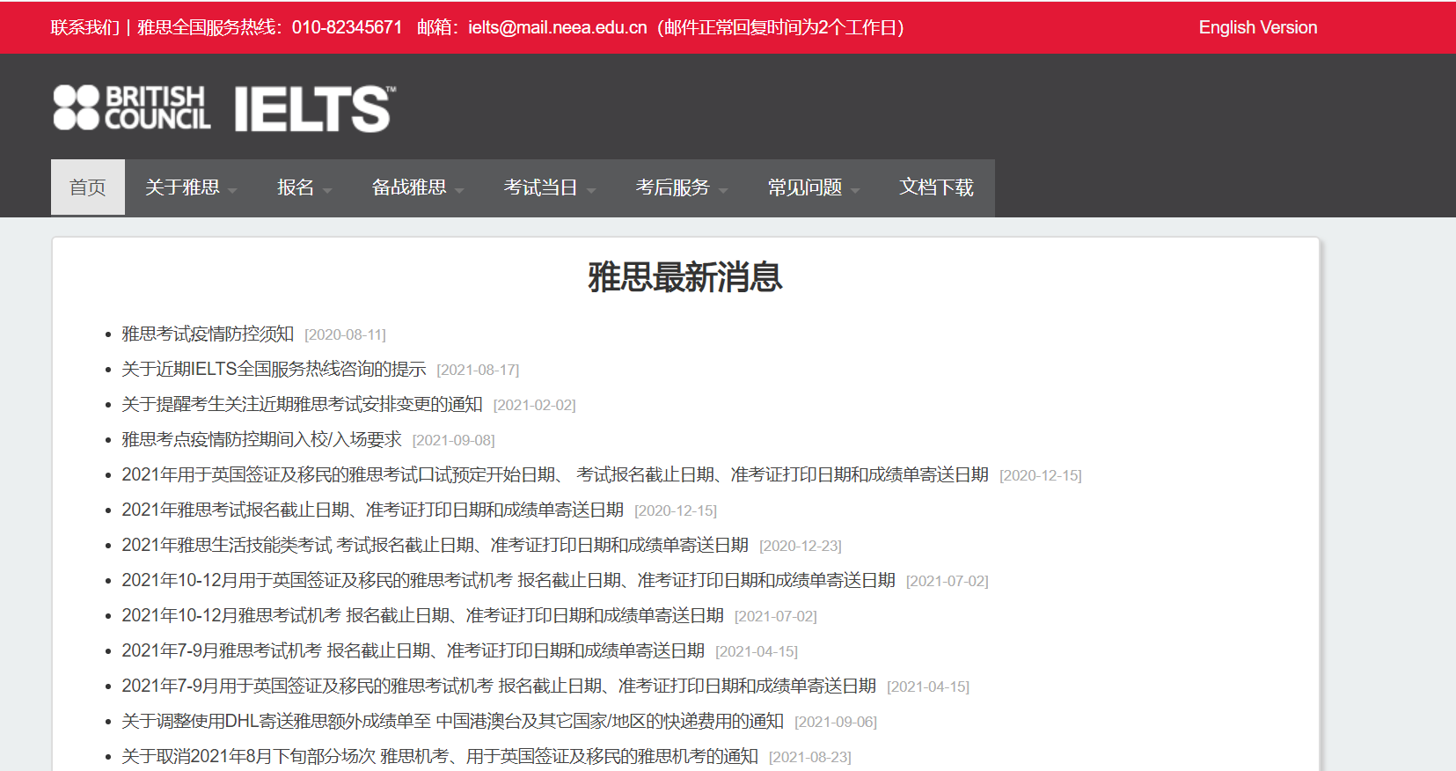Open 联系我们 link in top bar

[85, 27]
